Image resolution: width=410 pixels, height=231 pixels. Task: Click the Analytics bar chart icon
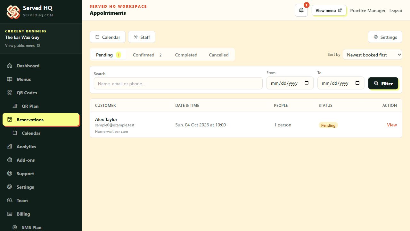pyautogui.click(x=10, y=147)
